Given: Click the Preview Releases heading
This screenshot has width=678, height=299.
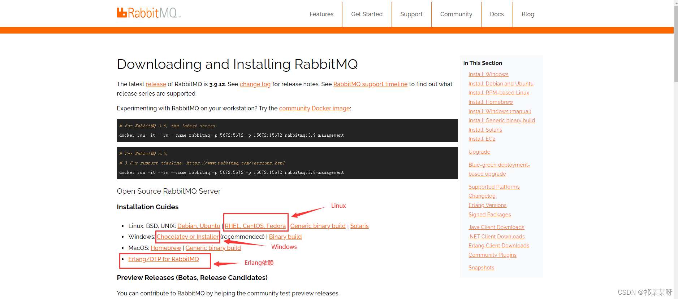Looking at the screenshot, I should click(x=192, y=277).
